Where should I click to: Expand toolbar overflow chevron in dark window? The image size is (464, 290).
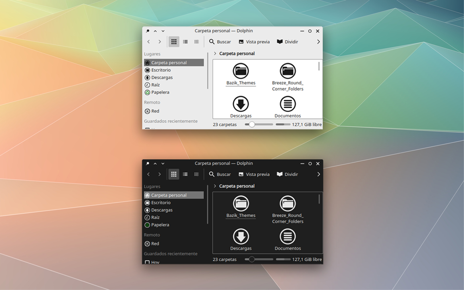pos(318,174)
